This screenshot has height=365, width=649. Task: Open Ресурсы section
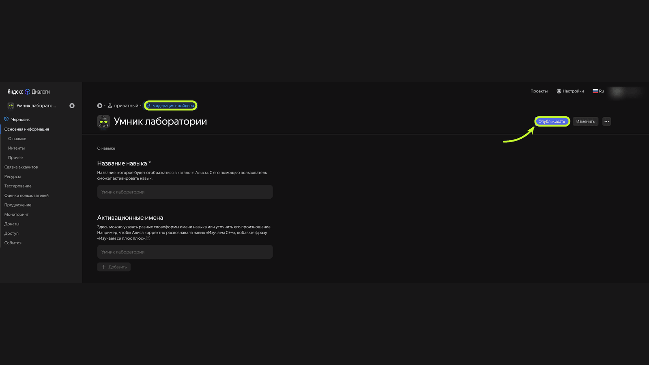pos(13,176)
